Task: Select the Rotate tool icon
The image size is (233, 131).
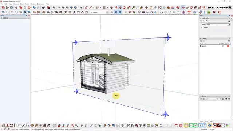Action: (124, 7)
